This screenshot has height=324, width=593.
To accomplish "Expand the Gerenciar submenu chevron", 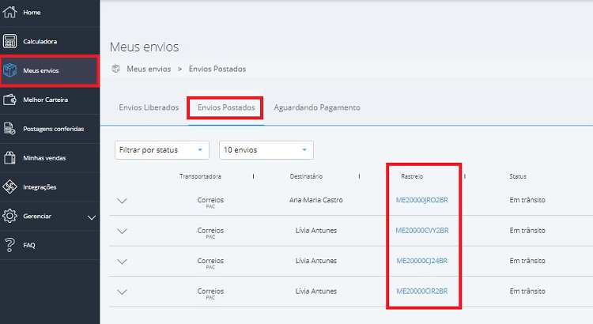I will 92,217.
